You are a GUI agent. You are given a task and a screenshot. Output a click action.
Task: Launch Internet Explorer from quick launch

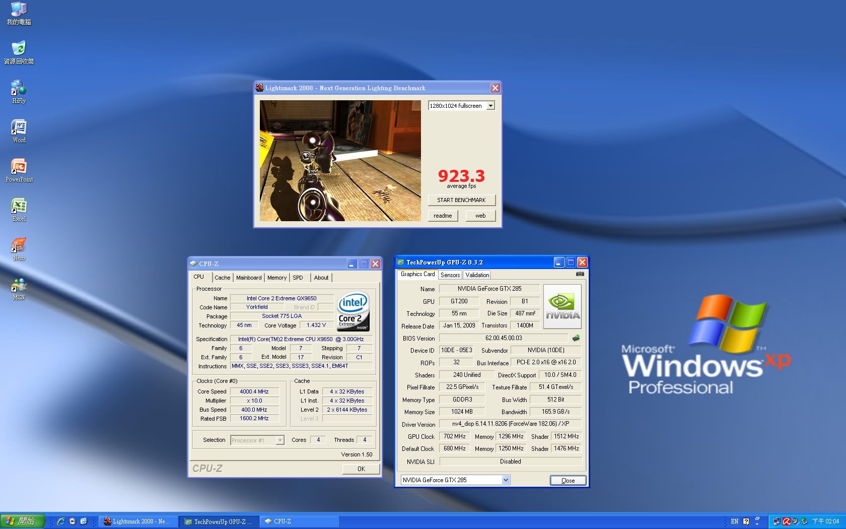(61, 521)
